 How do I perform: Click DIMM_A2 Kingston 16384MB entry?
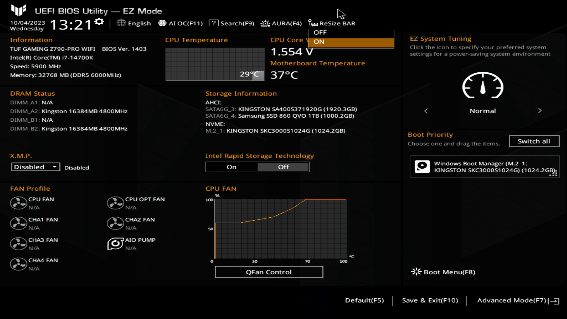69,111
